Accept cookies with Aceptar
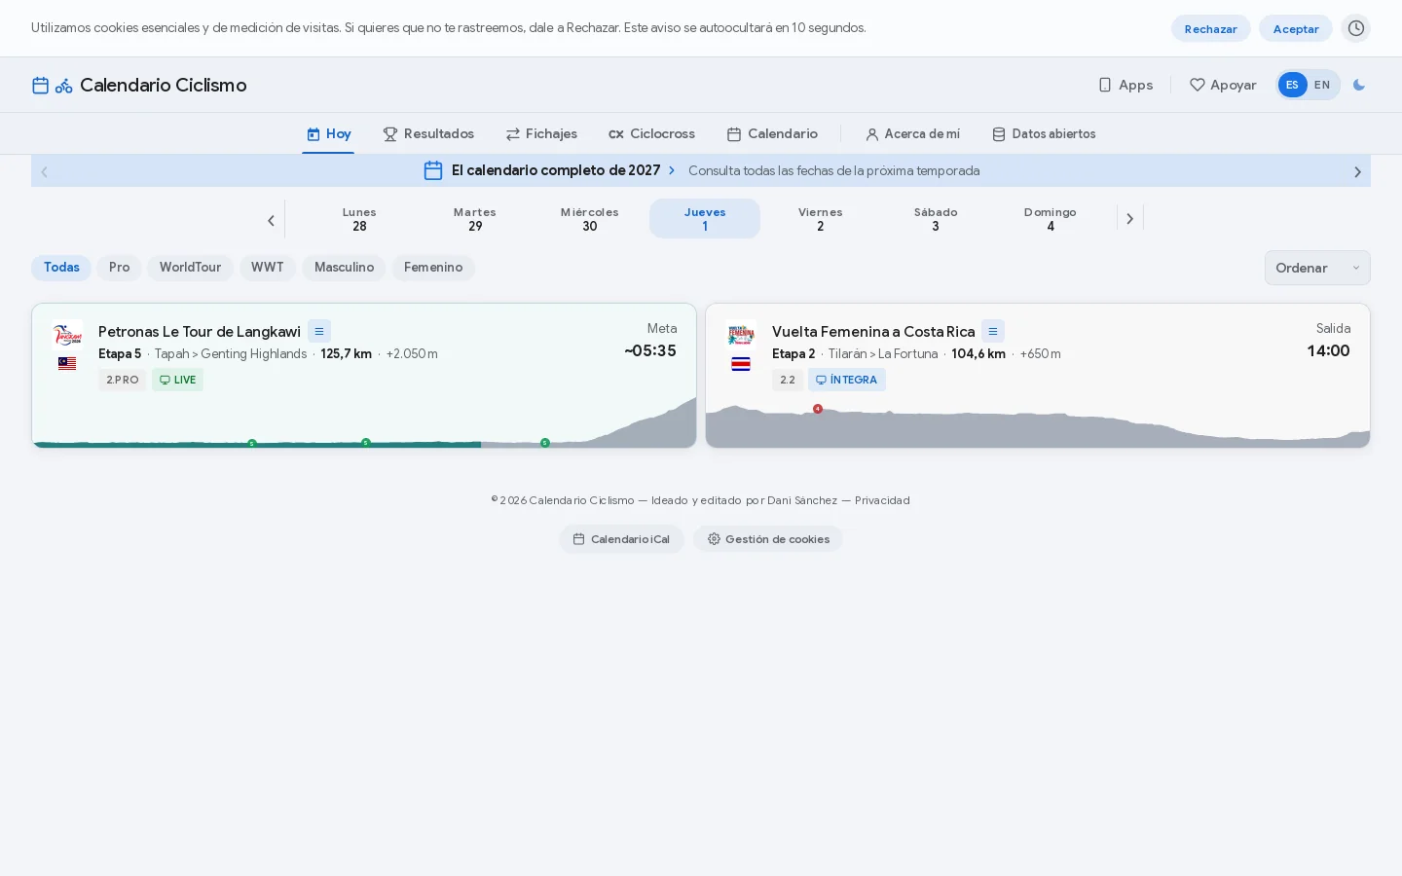The height and width of the screenshot is (876, 1402). [x=1295, y=28]
